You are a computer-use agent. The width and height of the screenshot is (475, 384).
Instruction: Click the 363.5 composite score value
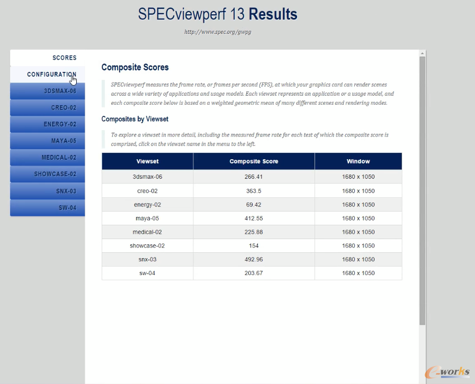click(x=254, y=191)
